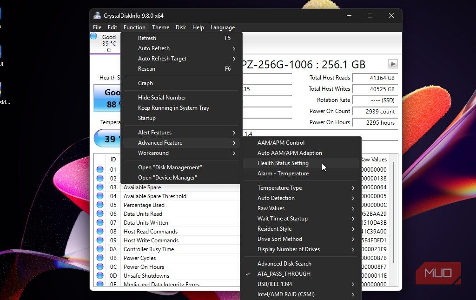Image resolution: width=476 pixels, height=300 pixels.
Task: Open Alarm - Temperature setting
Action: (x=301, y=173)
